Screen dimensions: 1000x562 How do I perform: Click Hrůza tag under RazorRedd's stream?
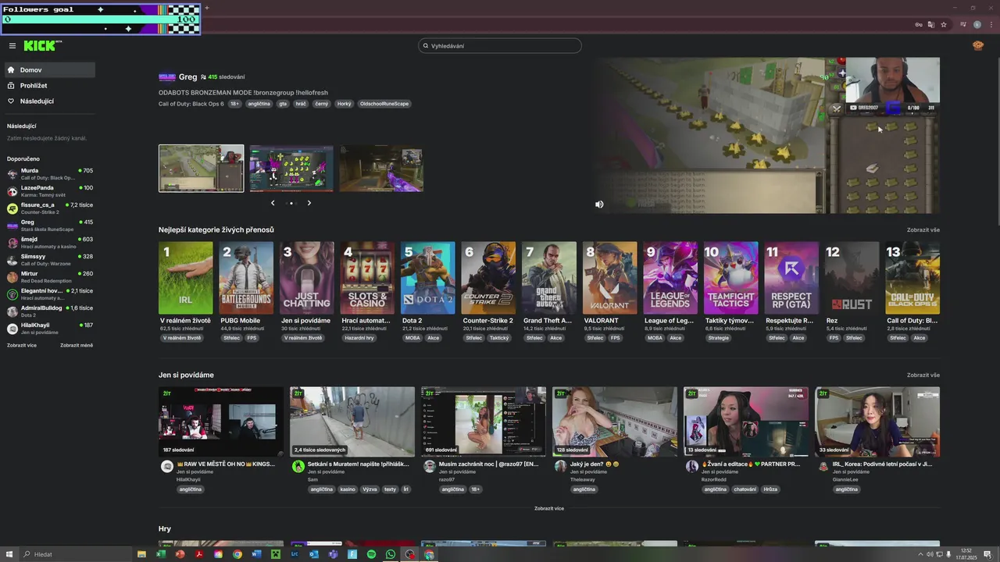pyautogui.click(x=770, y=489)
